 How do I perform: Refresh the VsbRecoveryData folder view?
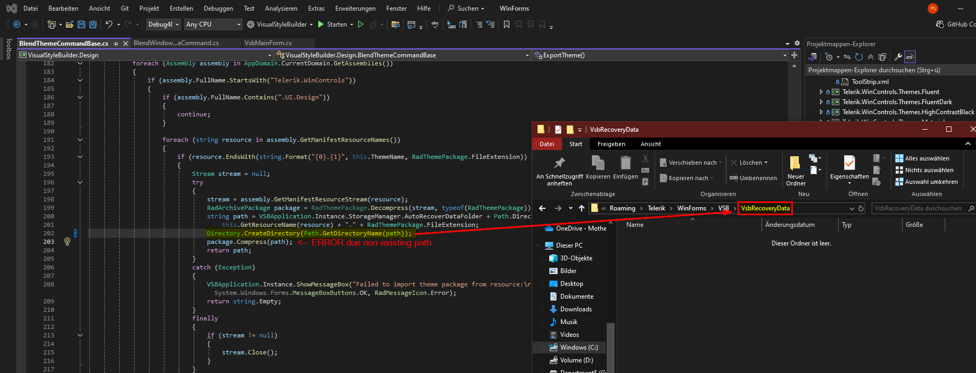(x=861, y=208)
